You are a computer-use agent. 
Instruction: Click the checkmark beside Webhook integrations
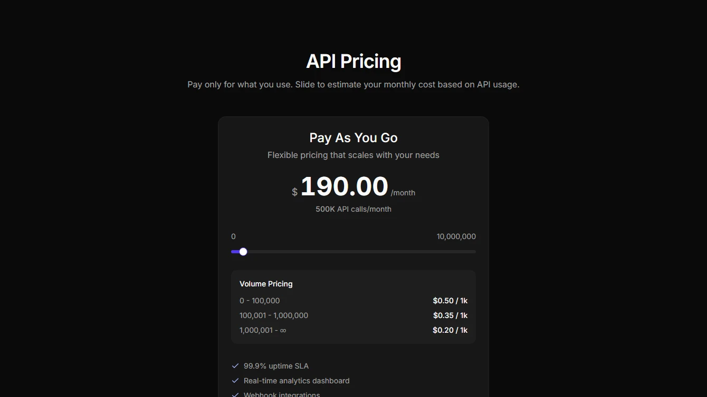click(x=235, y=394)
